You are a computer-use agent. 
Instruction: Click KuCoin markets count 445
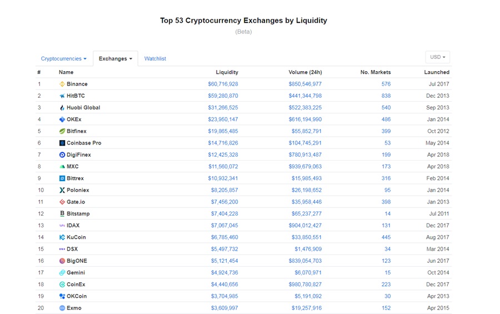tap(386, 237)
